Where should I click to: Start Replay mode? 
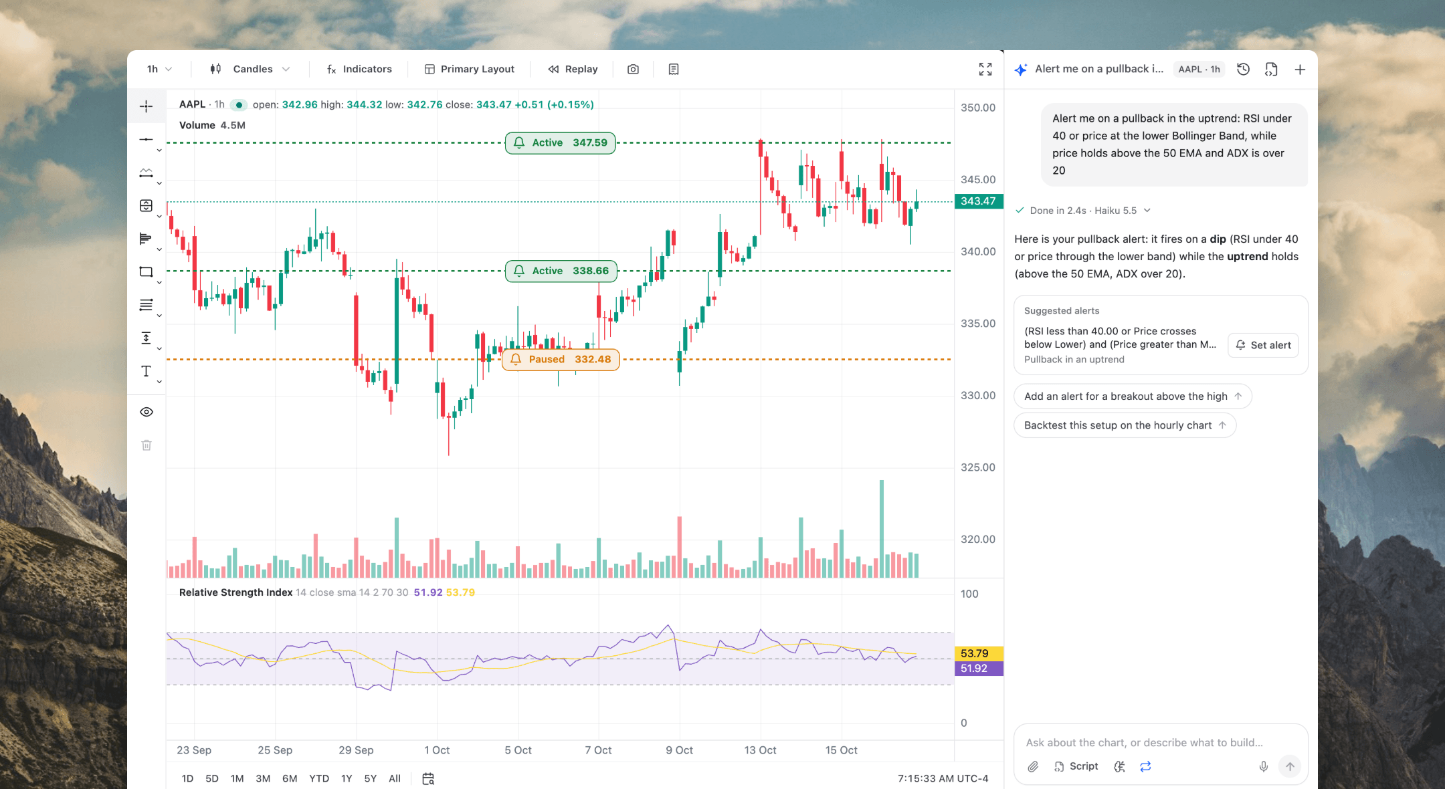[x=573, y=69]
